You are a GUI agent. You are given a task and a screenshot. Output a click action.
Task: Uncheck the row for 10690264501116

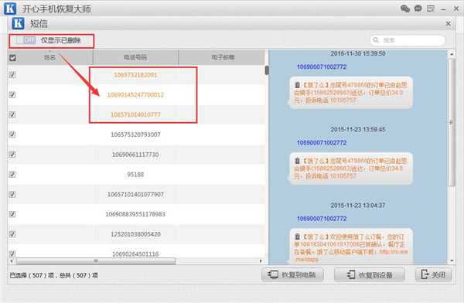coord(12,254)
